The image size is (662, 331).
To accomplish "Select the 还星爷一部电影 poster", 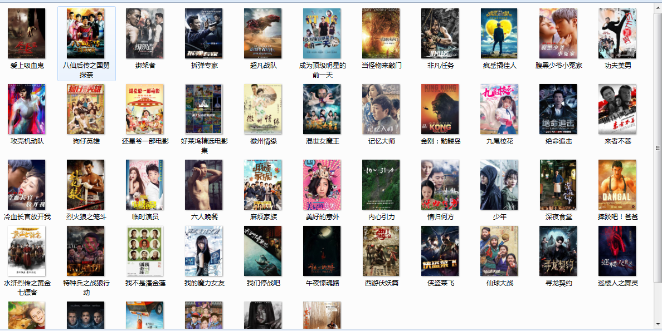I will 145,109.
